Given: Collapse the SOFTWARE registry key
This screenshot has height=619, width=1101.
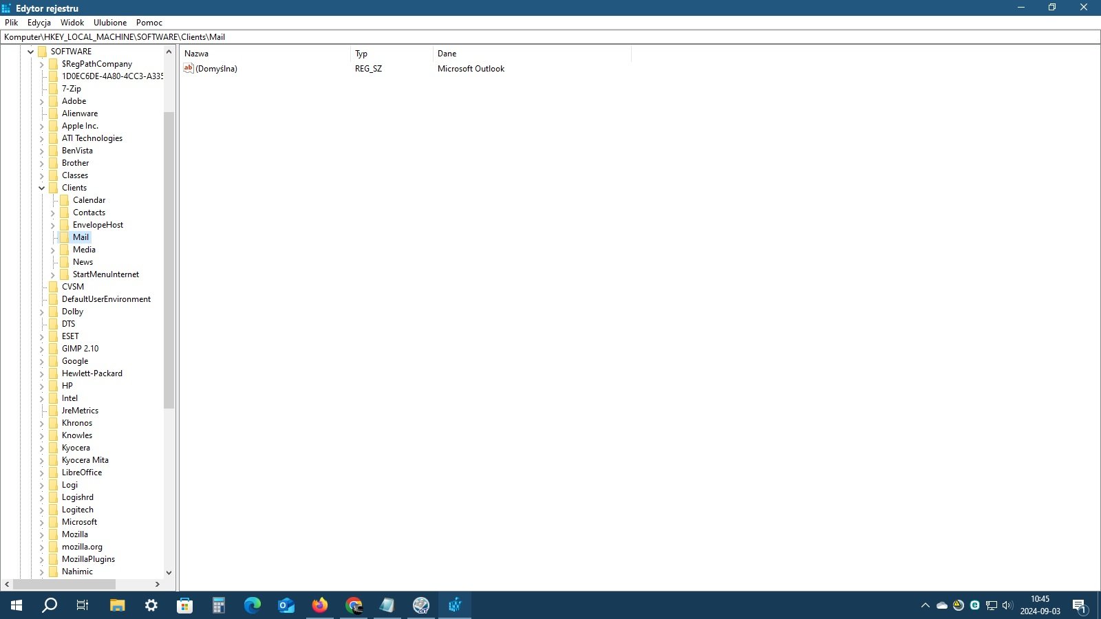Looking at the screenshot, I should [31, 52].
